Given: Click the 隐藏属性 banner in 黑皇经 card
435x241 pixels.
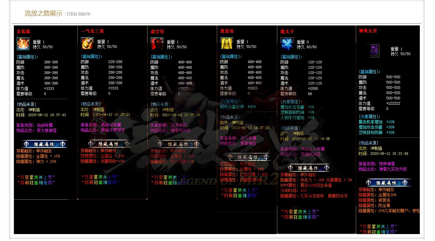Looking at the screenshot, I should coord(248,157).
